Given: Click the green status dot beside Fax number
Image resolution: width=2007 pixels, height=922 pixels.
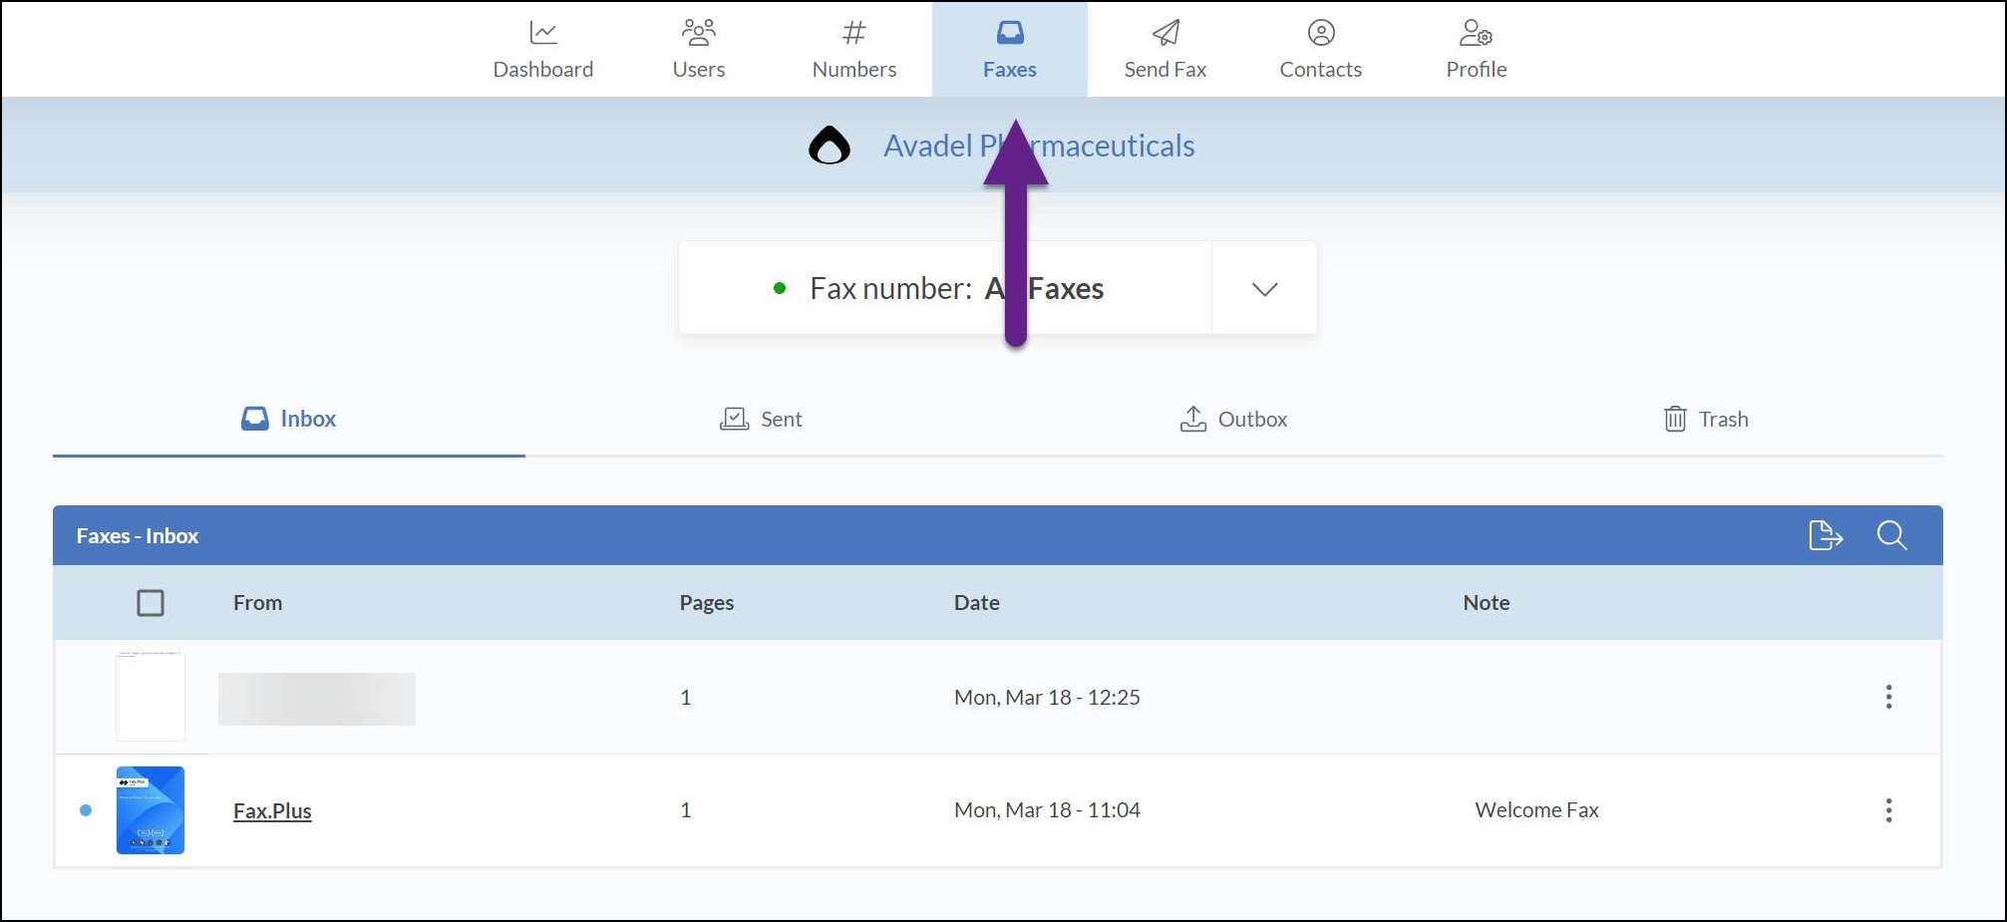Looking at the screenshot, I should (780, 289).
